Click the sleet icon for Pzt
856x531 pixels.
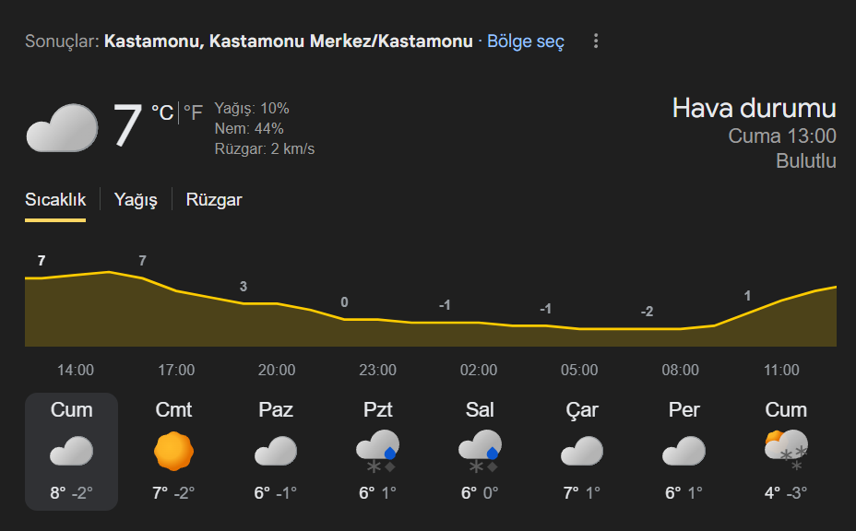coord(377,451)
